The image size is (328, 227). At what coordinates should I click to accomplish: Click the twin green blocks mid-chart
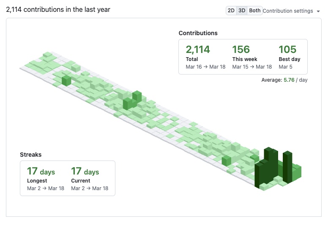click(132, 100)
